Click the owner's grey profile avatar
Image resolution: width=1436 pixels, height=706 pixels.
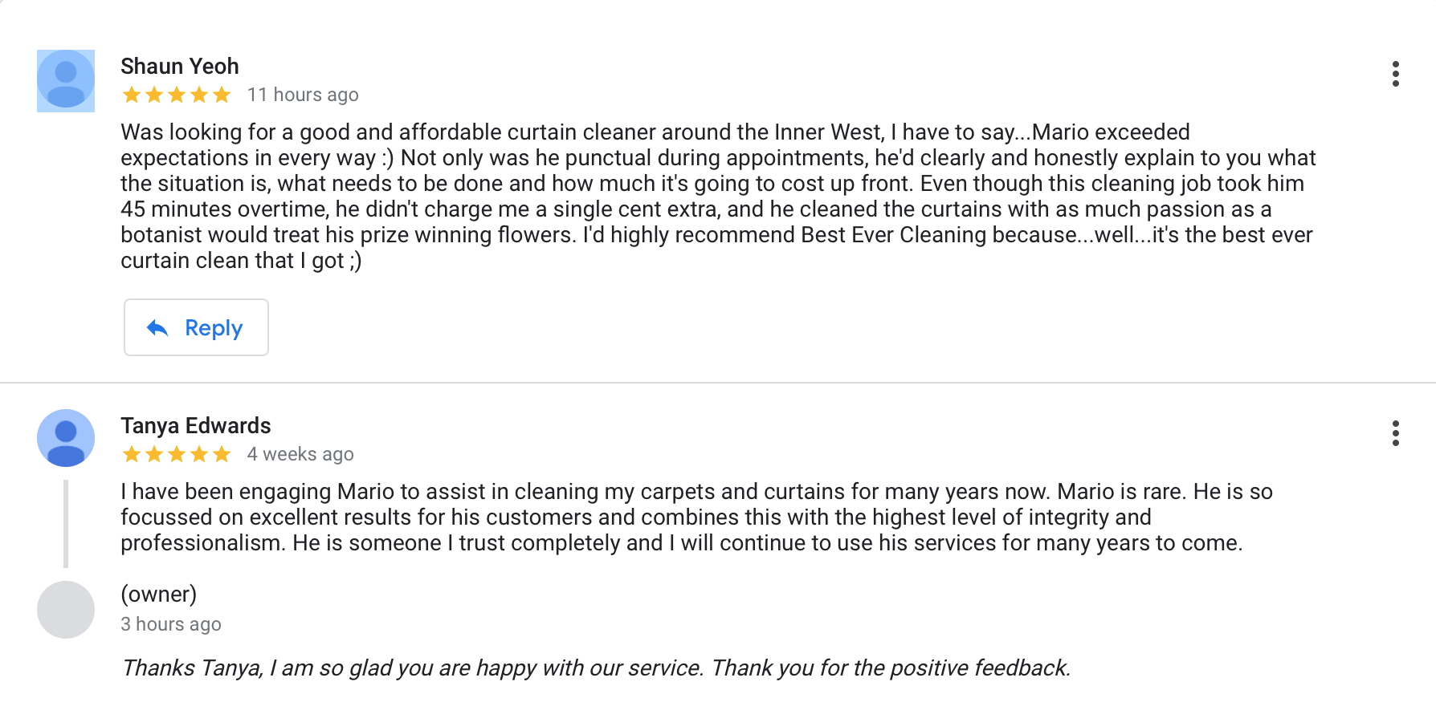coord(66,610)
